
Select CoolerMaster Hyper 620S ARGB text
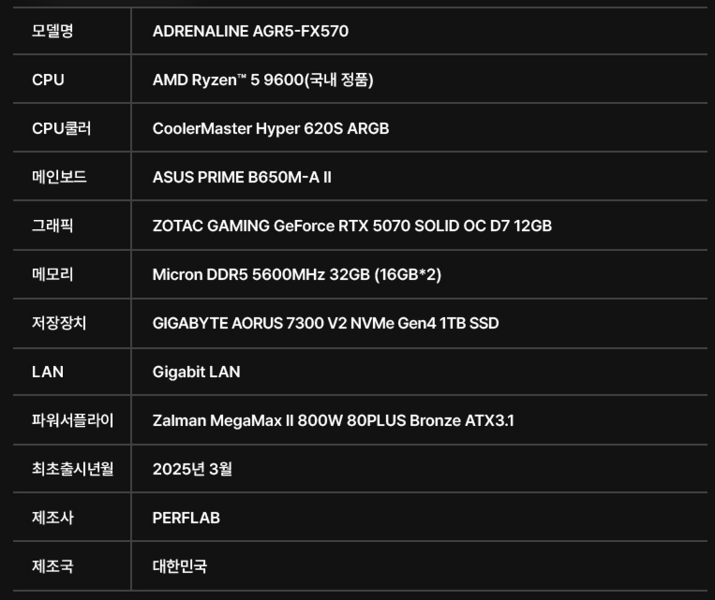click(x=271, y=129)
